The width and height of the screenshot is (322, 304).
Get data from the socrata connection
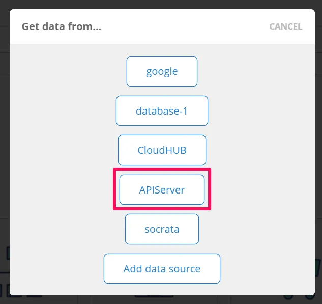pos(162,229)
